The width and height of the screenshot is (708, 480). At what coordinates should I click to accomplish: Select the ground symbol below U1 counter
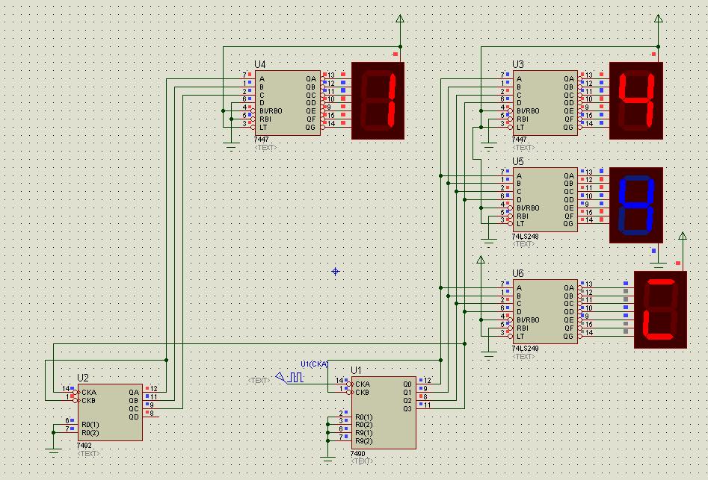coord(328,455)
